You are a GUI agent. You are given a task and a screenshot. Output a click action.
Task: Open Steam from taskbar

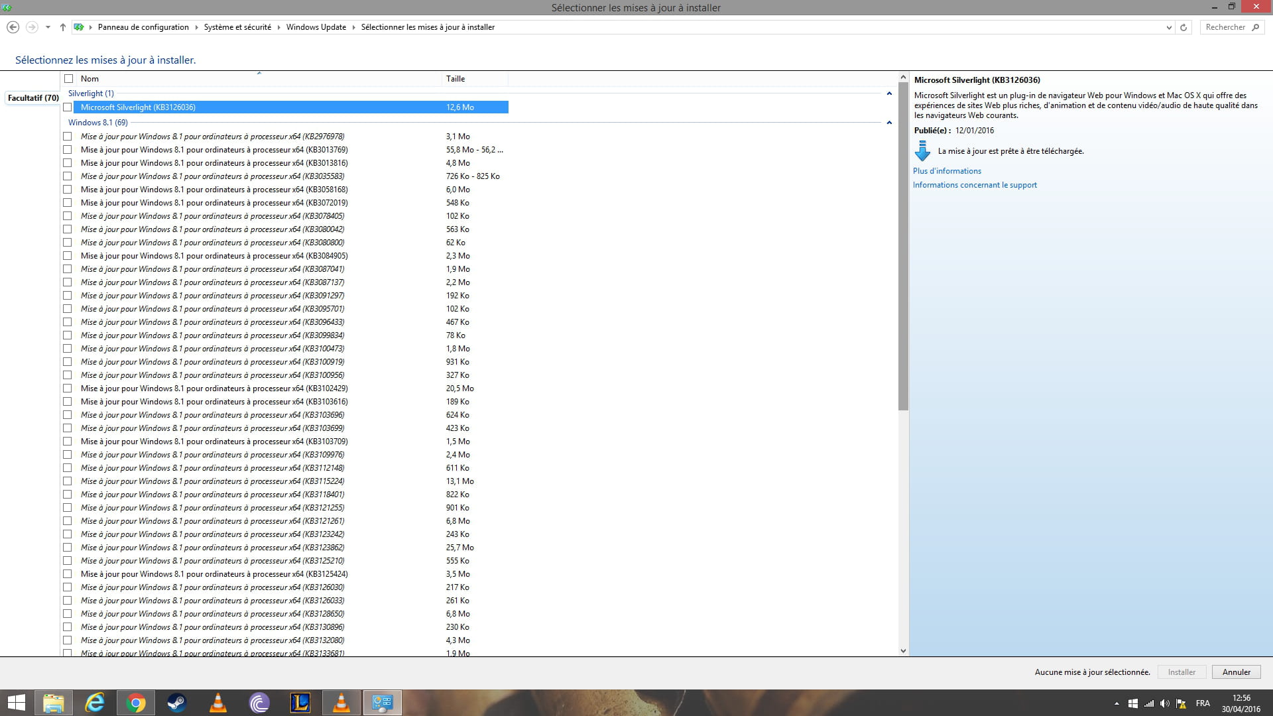176,703
